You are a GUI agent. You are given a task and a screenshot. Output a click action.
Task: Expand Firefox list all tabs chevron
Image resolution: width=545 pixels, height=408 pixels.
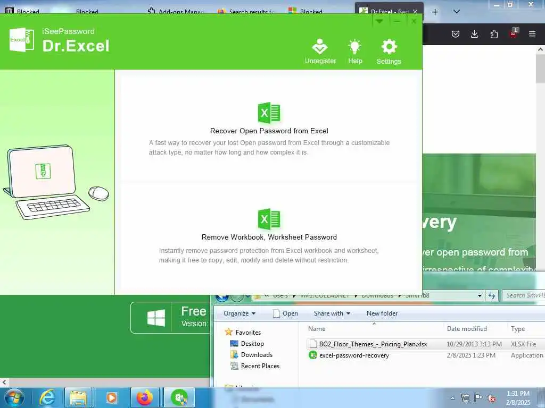pos(457,12)
